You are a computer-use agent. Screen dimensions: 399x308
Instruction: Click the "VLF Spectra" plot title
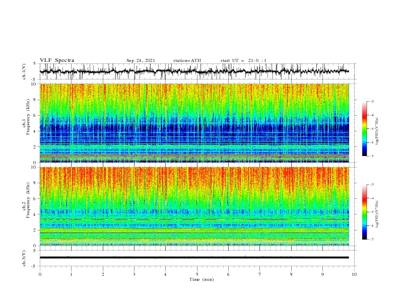tap(57, 60)
